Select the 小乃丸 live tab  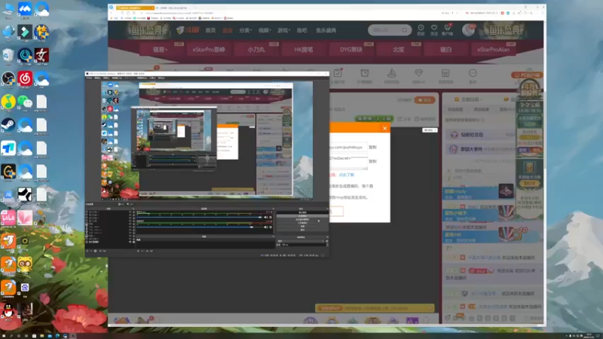pos(256,50)
